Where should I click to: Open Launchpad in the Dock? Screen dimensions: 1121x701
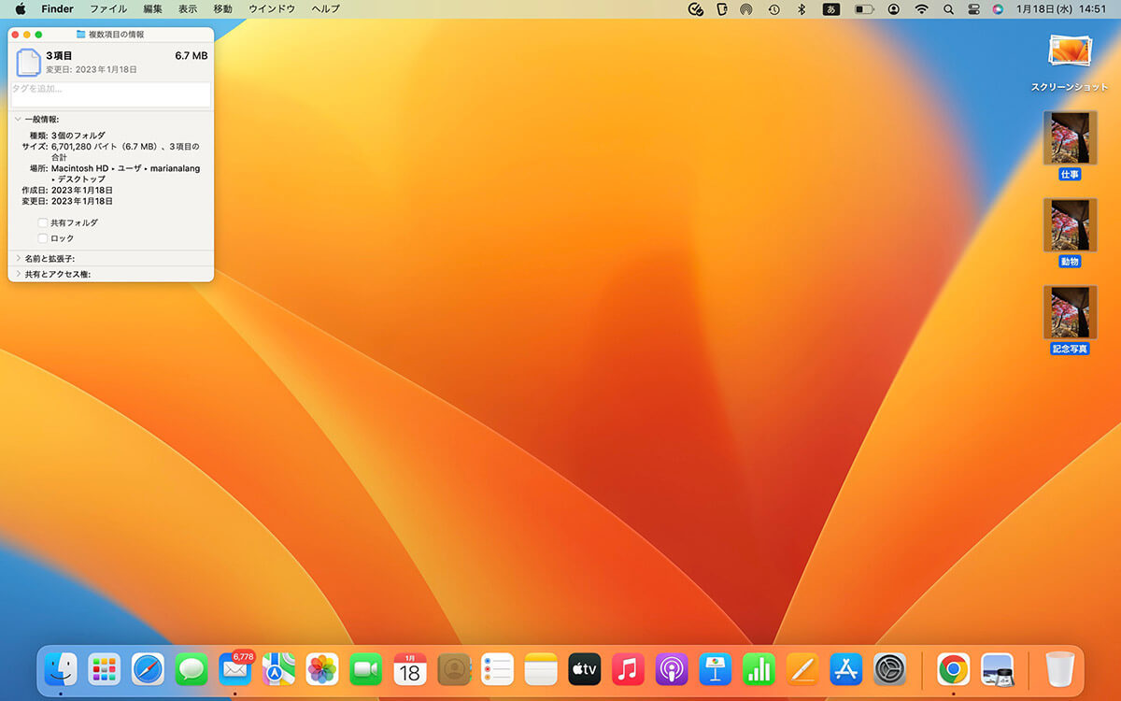tap(105, 669)
